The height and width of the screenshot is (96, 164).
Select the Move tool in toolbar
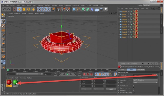pyautogui.click(x=19, y=9)
